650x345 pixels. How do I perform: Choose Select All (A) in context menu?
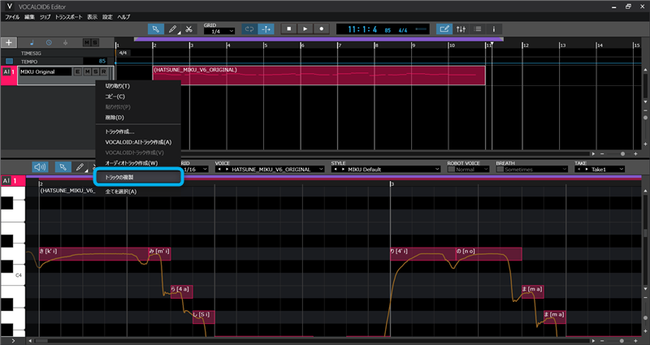[138, 192]
